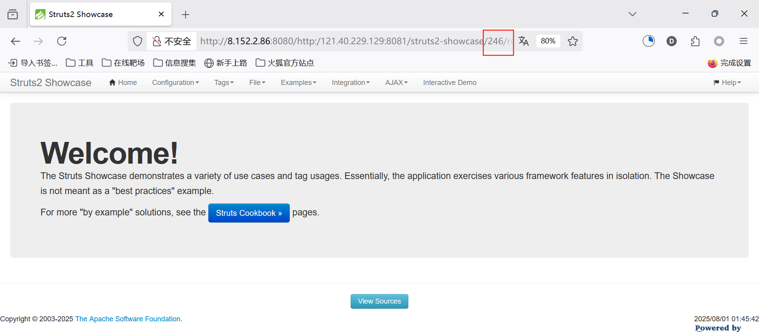Open the Firefox application menu

744,41
